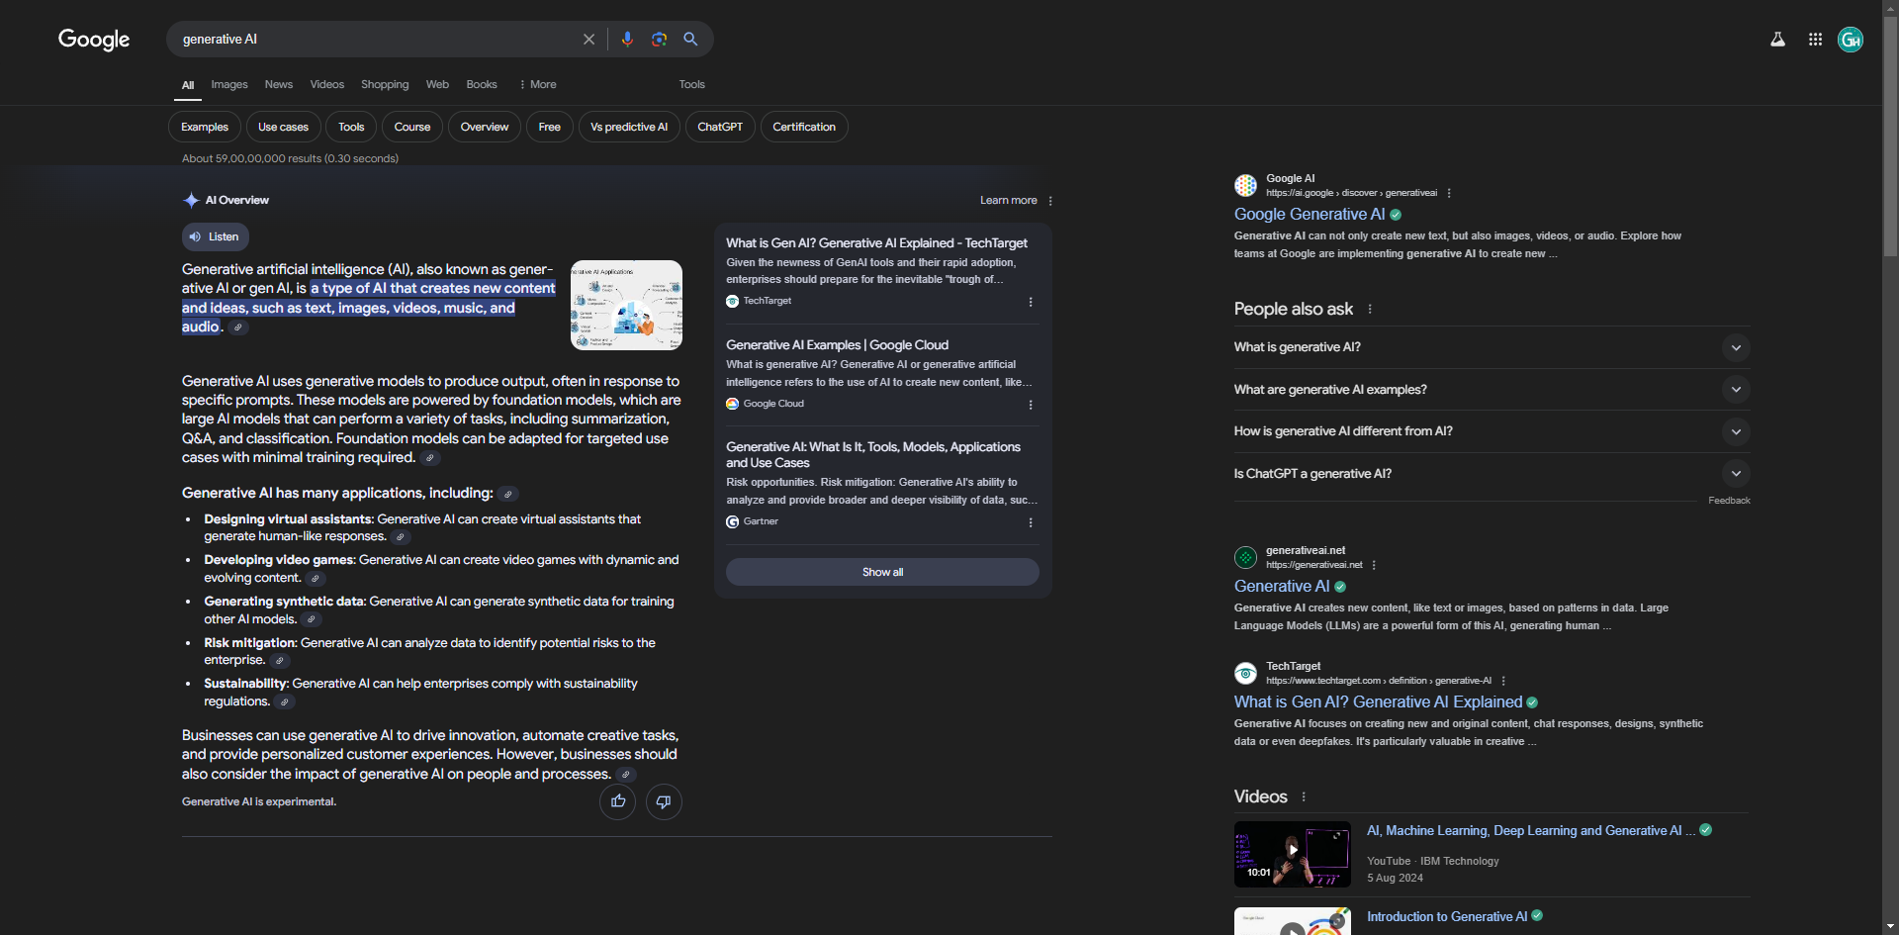Open 'Generative AI Examples | Google Cloud' source card

tap(837, 345)
